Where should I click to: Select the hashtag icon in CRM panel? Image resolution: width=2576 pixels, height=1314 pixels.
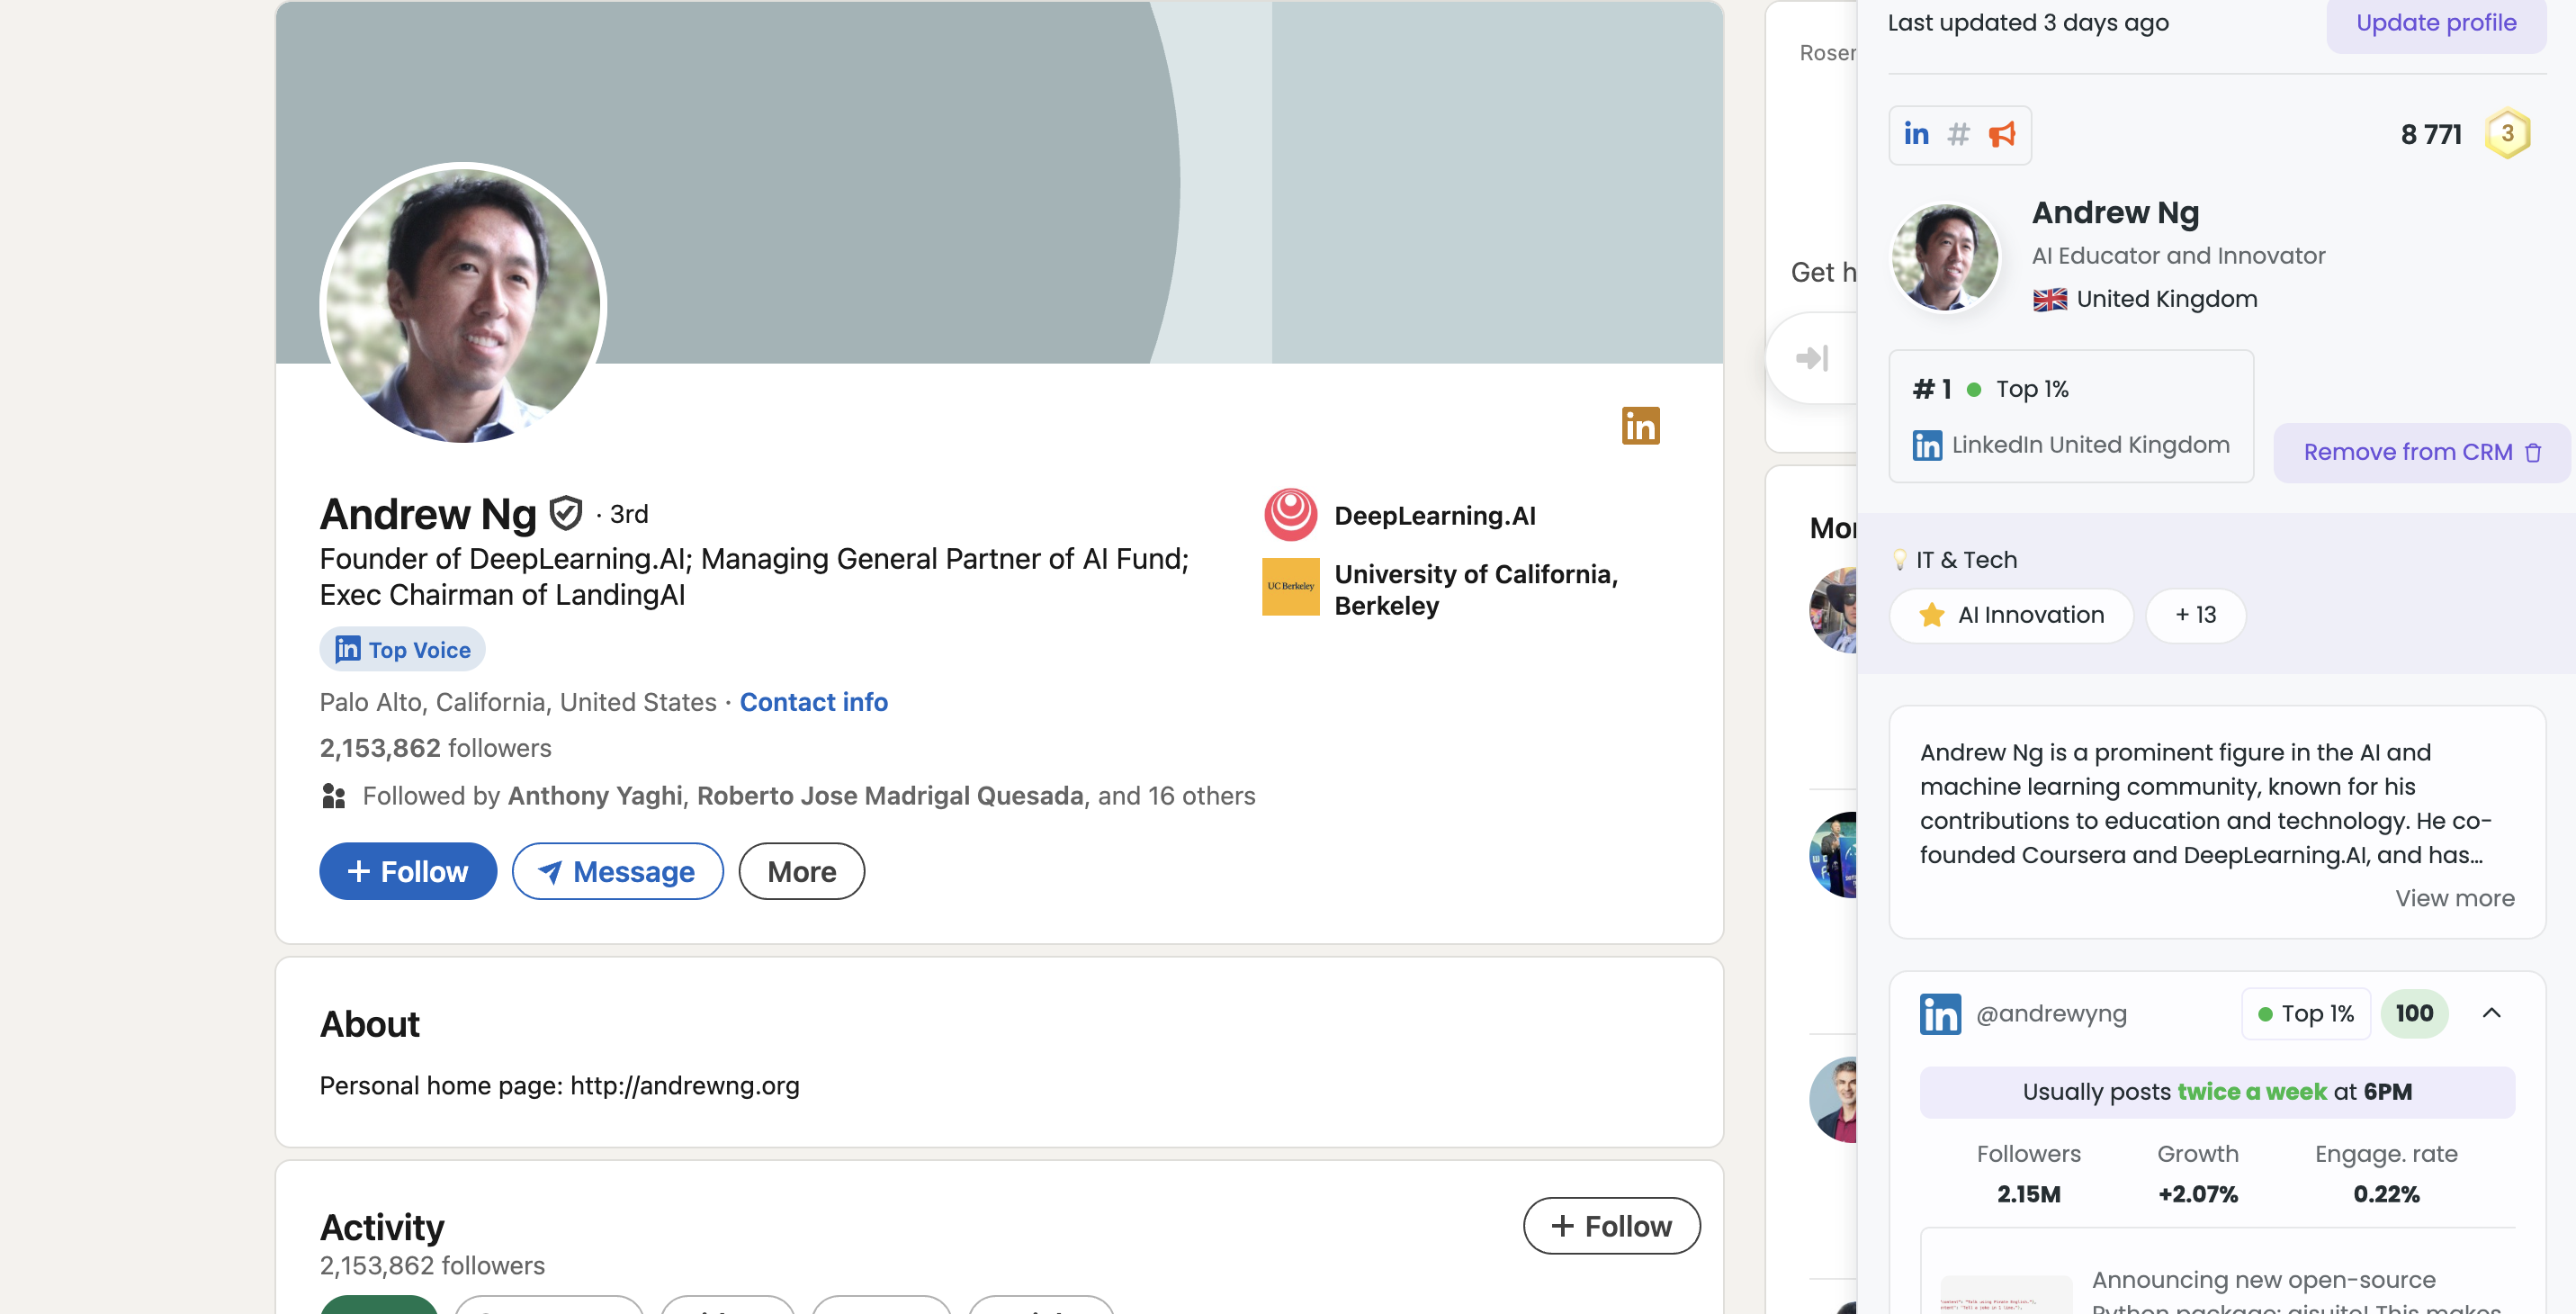pyautogui.click(x=1958, y=134)
